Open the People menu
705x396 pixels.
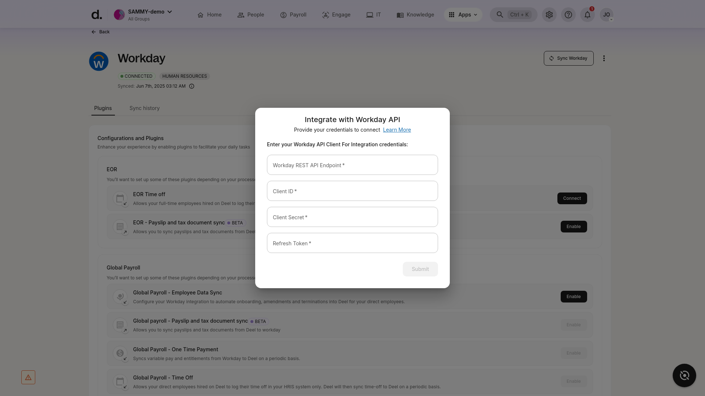tap(251, 15)
